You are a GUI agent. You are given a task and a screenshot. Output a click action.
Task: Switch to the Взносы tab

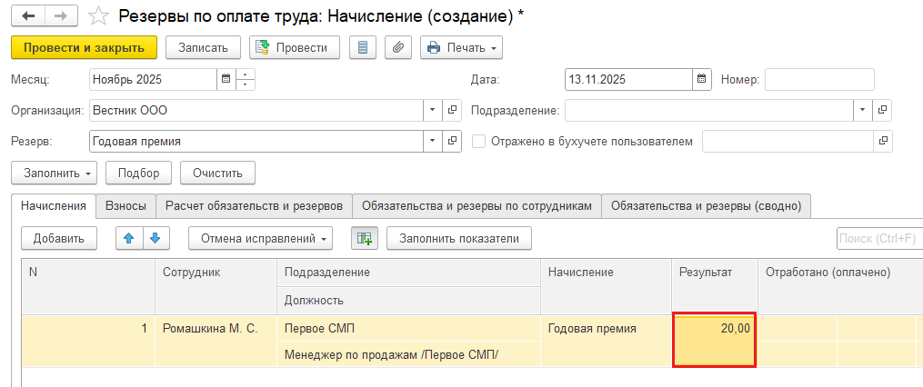point(125,206)
